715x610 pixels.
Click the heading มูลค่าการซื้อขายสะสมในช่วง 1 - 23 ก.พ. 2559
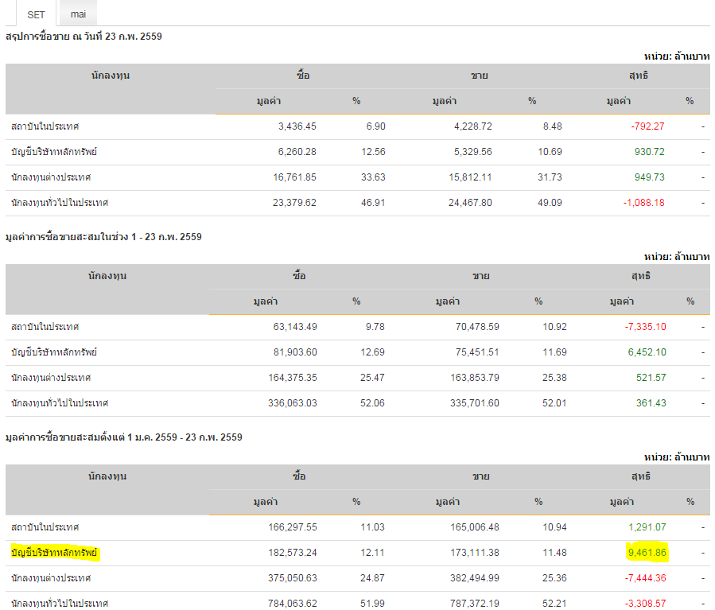(x=103, y=237)
